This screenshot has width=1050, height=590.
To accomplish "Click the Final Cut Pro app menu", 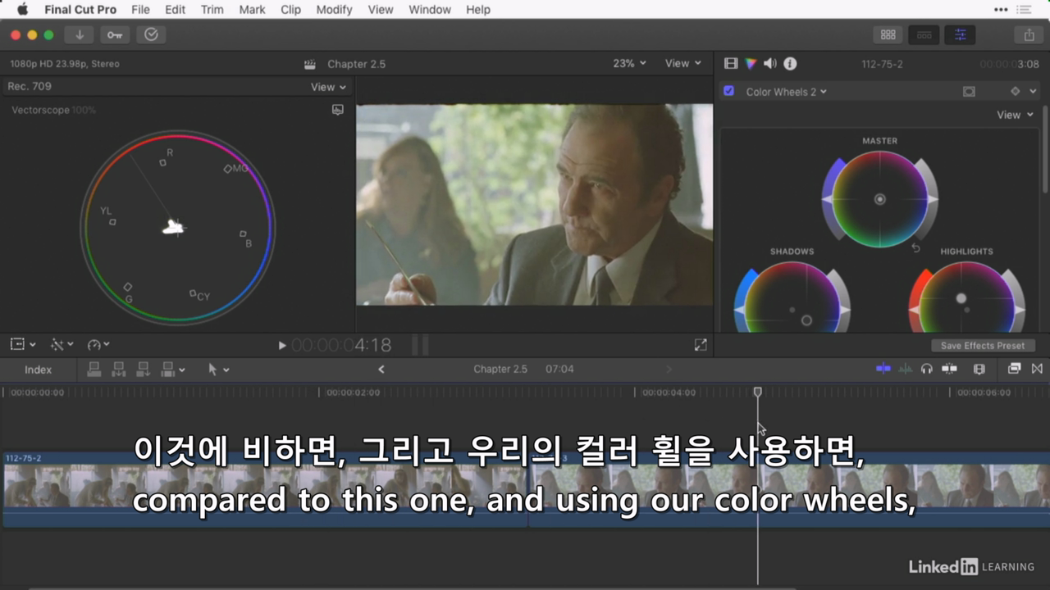I will click(x=80, y=10).
